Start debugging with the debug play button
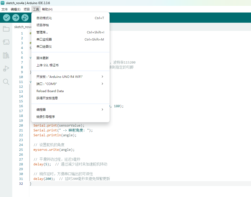251x197 pixels. point(25,18)
